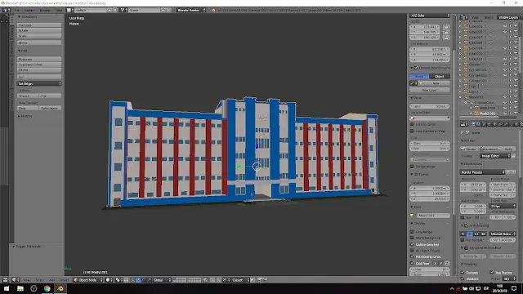
Task: Open the Scene properties tab icon
Action: [x=484, y=124]
